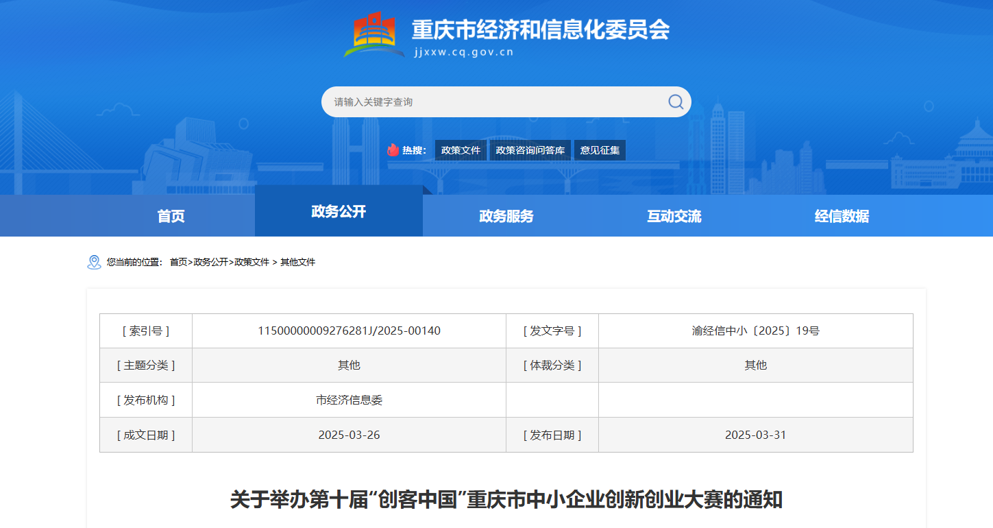
Task: Click the search magnifying glass icon
Action: pyautogui.click(x=676, y=101)
